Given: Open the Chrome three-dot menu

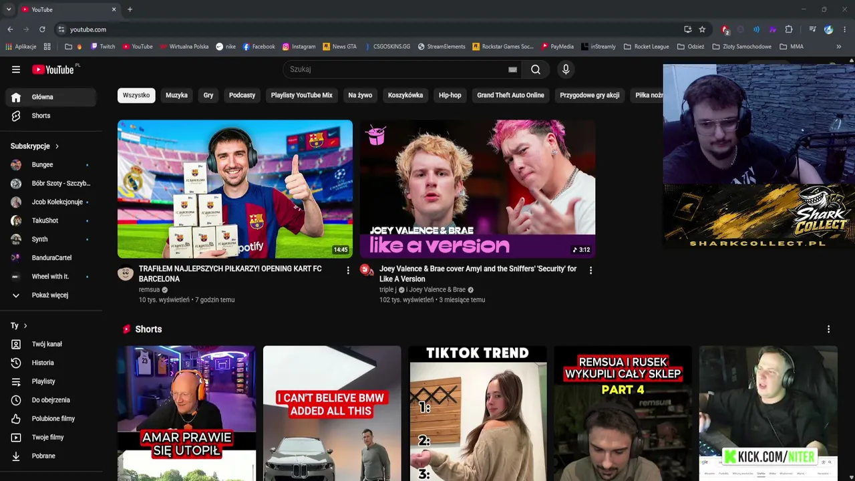Looking at the screenshot, I should 845,29.
